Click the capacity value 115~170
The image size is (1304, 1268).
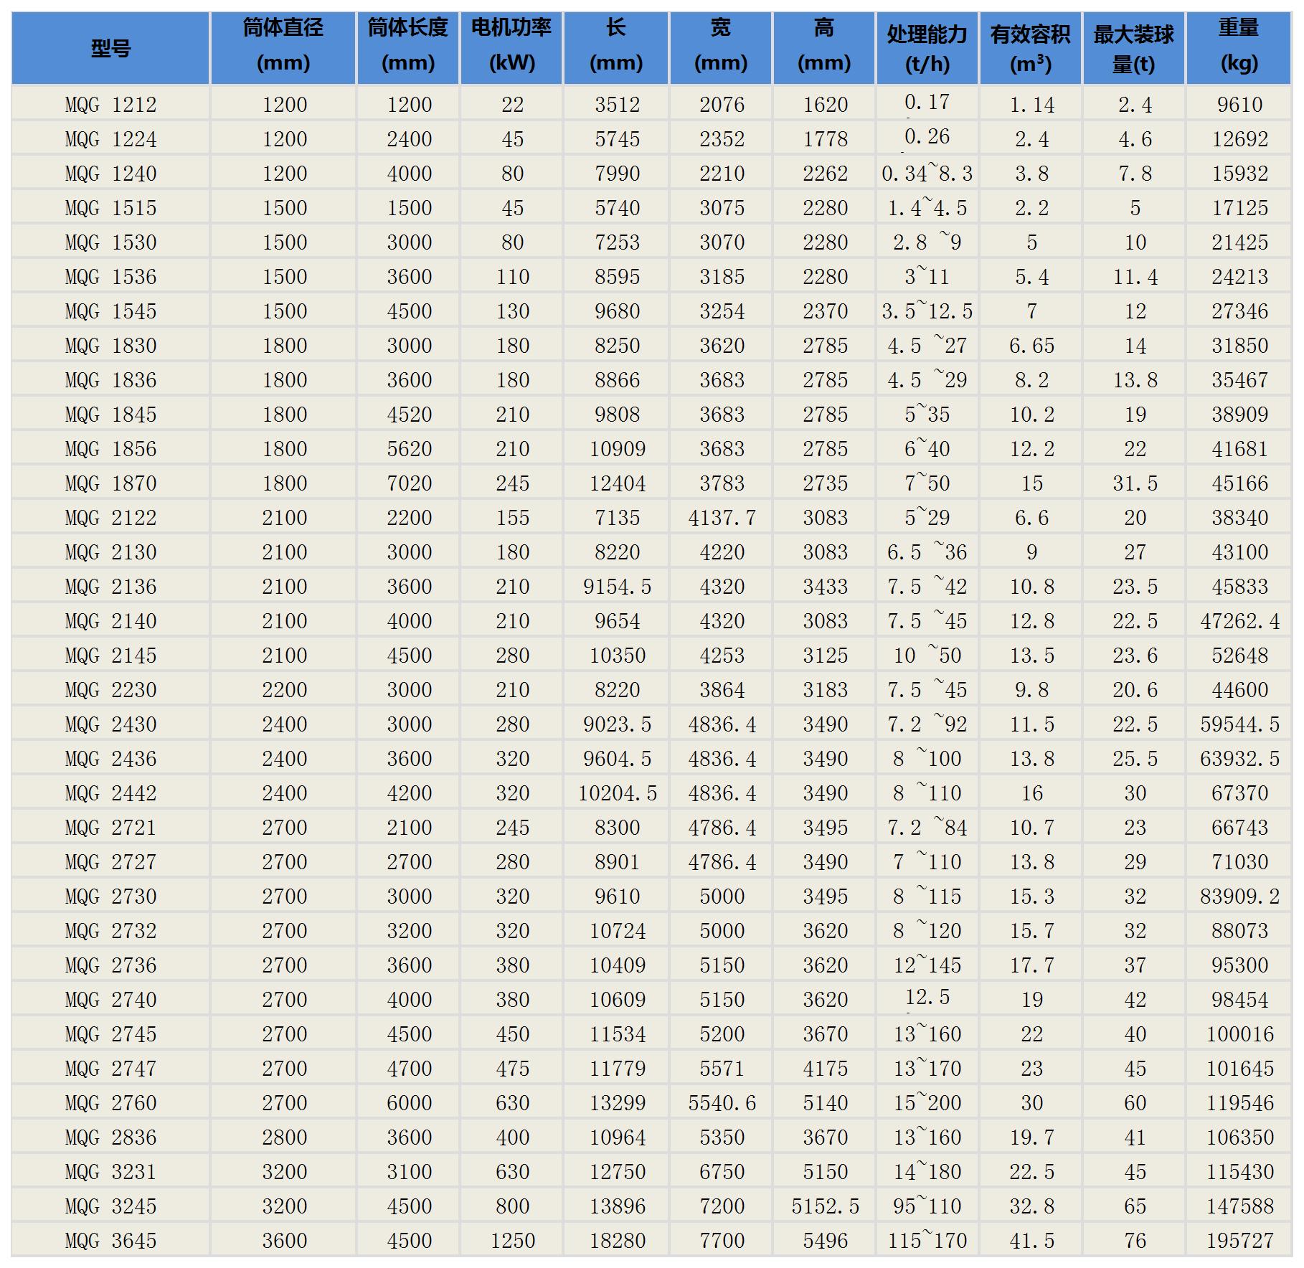click(x=927, y=1241)
